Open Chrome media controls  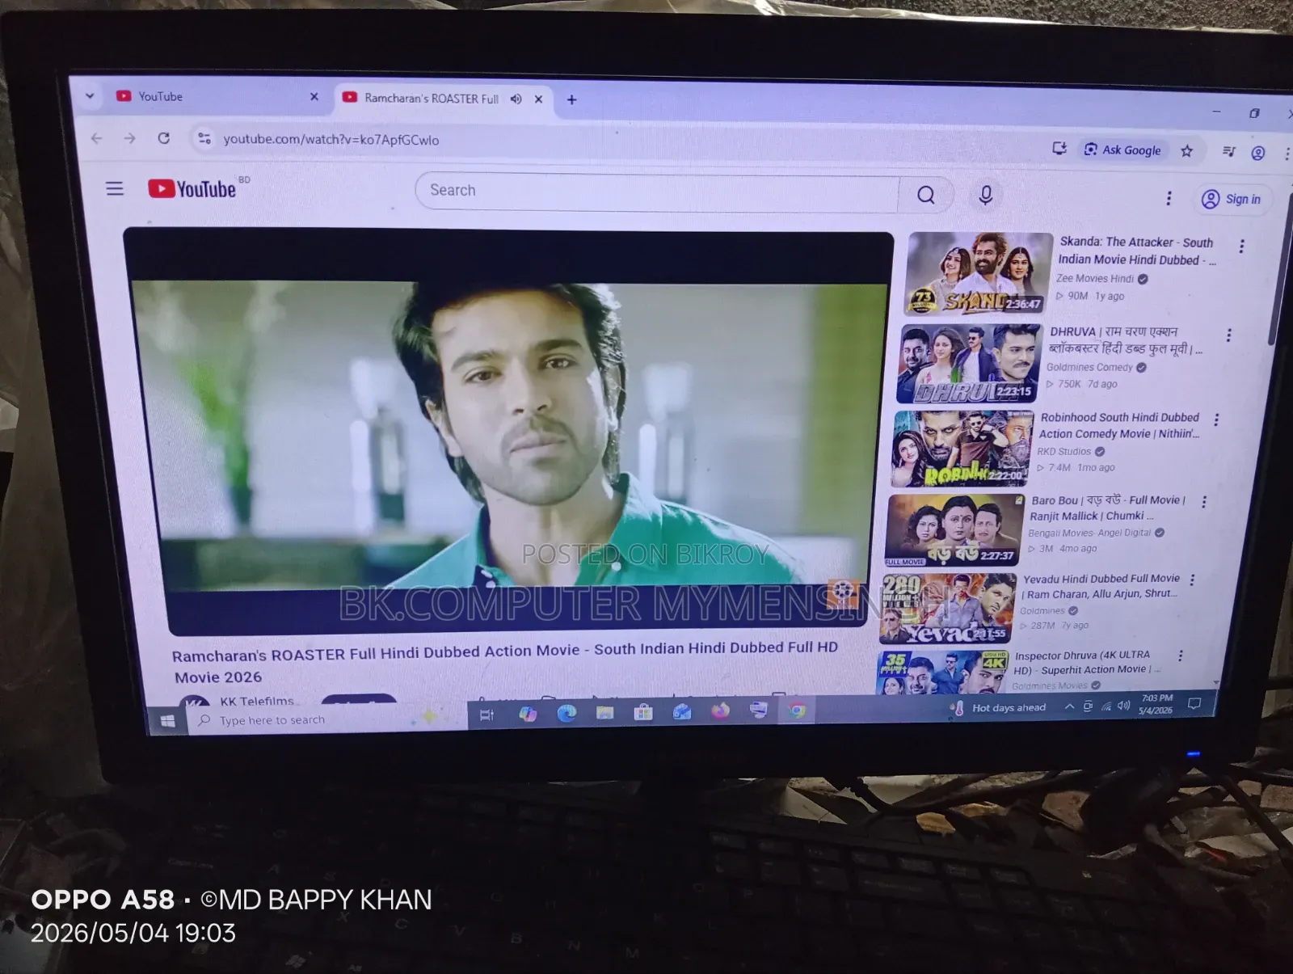point(1229,151)
